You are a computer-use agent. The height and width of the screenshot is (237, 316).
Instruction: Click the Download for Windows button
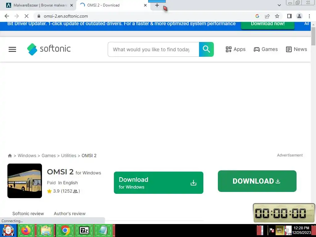click(x=159, y=183)
